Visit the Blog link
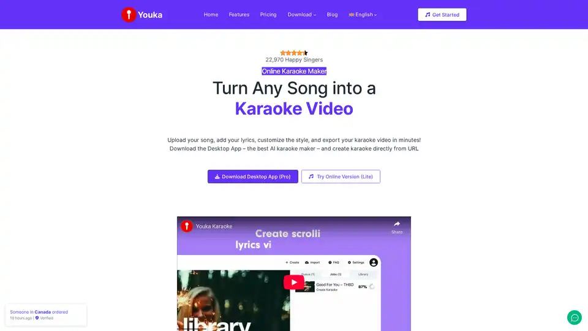588x331 pixels. 332,15
